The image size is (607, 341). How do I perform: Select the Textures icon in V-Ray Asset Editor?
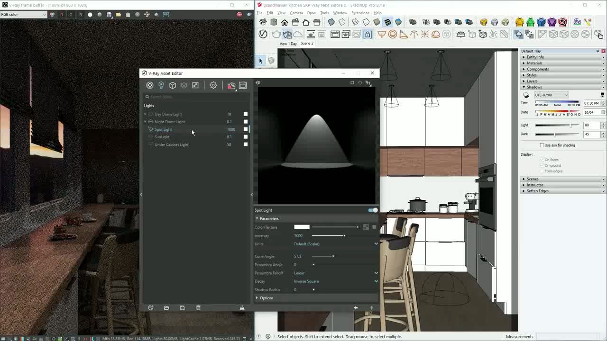click(195, 85)
